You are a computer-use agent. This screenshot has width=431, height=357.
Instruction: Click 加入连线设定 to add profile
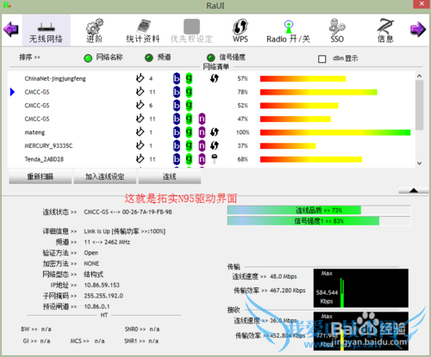click(x=105, y=176)
